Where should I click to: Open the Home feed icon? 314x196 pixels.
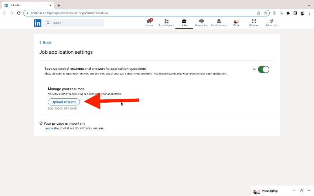point(149,21)
